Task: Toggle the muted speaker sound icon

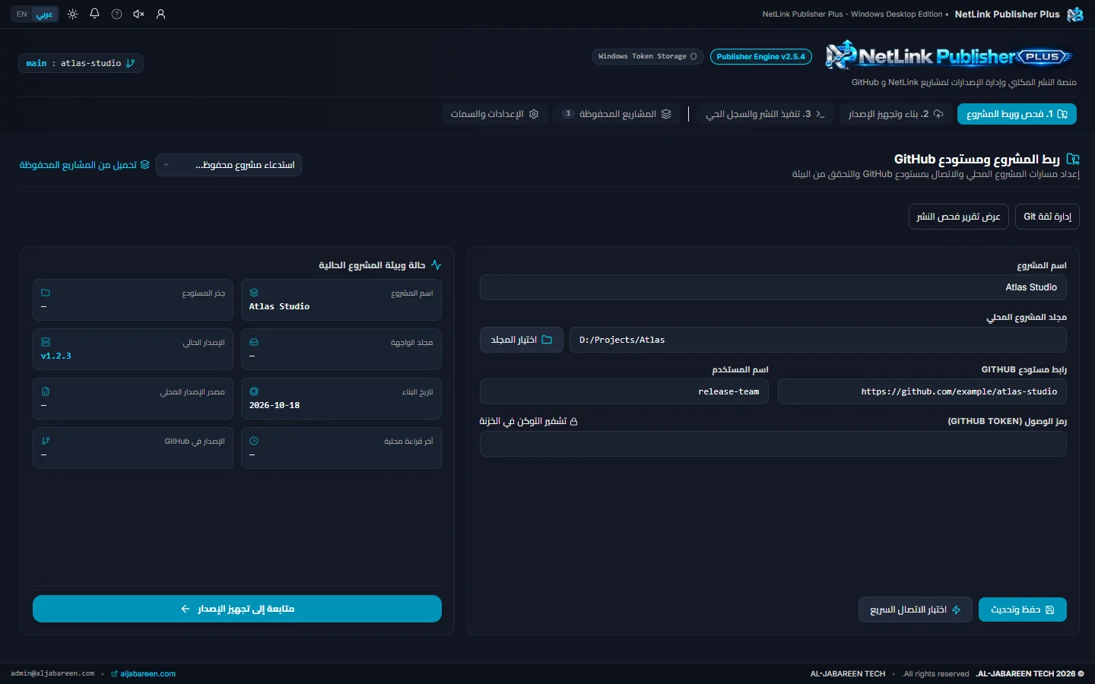Action: click(138, 14)
